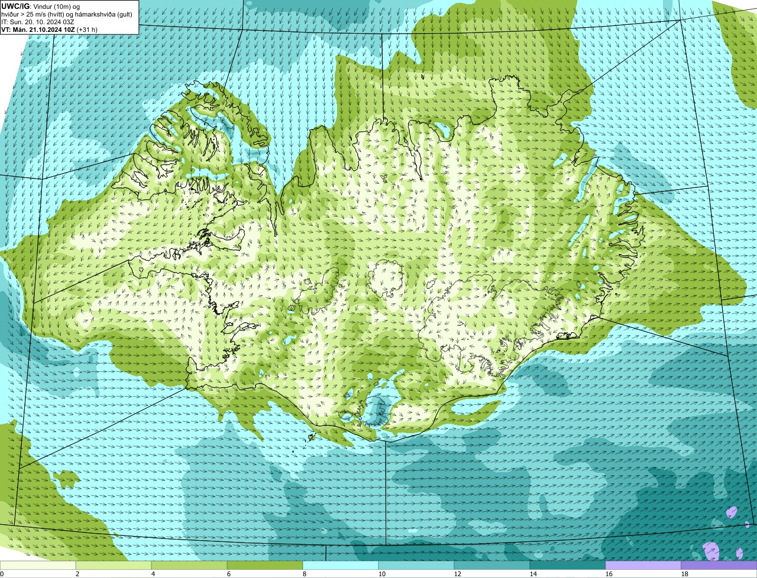Click the '14' tick label on the color scale

(x=533, y=574)
